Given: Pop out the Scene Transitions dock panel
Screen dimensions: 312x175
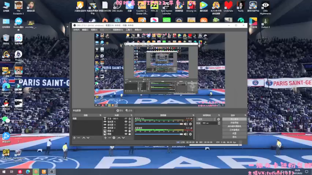Looking at the screenshot, I should tap(219, 115).
